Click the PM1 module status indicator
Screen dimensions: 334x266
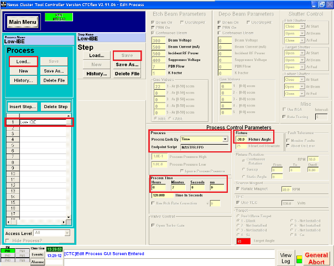8,250
